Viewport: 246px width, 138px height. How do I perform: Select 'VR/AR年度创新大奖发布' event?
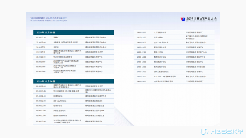click(x=63, y=57)
